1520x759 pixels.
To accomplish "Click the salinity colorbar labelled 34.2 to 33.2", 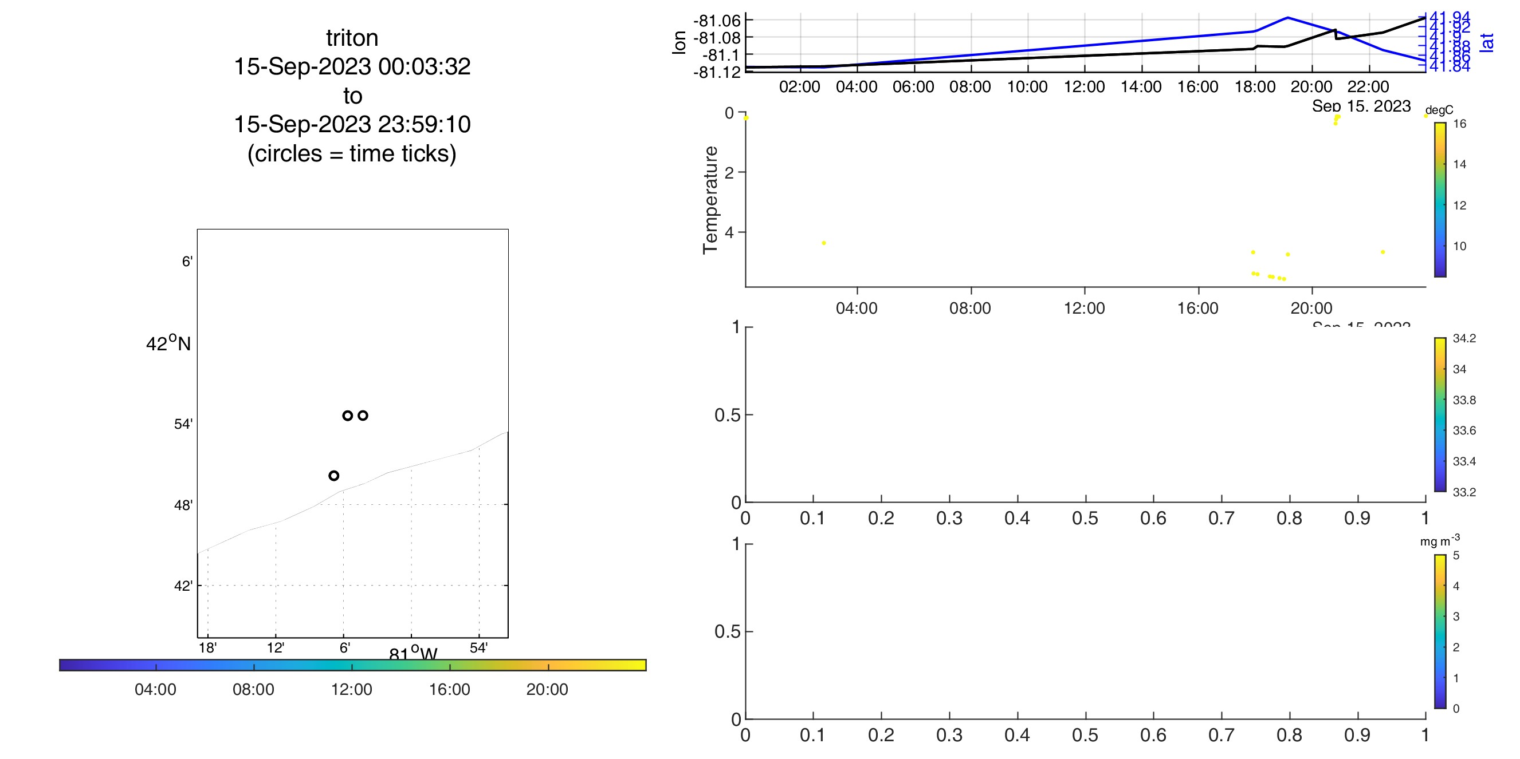I will pos(1440,415).
